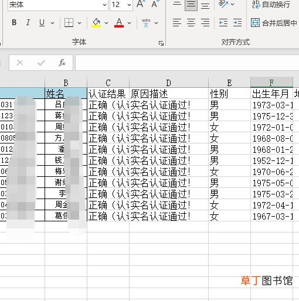Decrease indent
This screenshot has width=299, height=301.
223,23
